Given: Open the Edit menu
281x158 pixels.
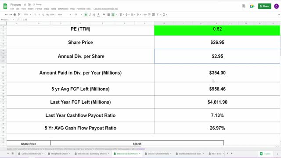Looking at the screenshot, I should point(18,9).
